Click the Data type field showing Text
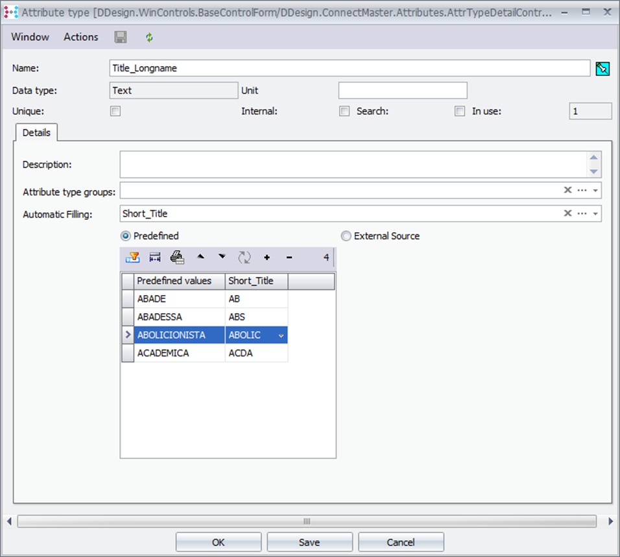 pyautogui.click(x=174, y=91)
